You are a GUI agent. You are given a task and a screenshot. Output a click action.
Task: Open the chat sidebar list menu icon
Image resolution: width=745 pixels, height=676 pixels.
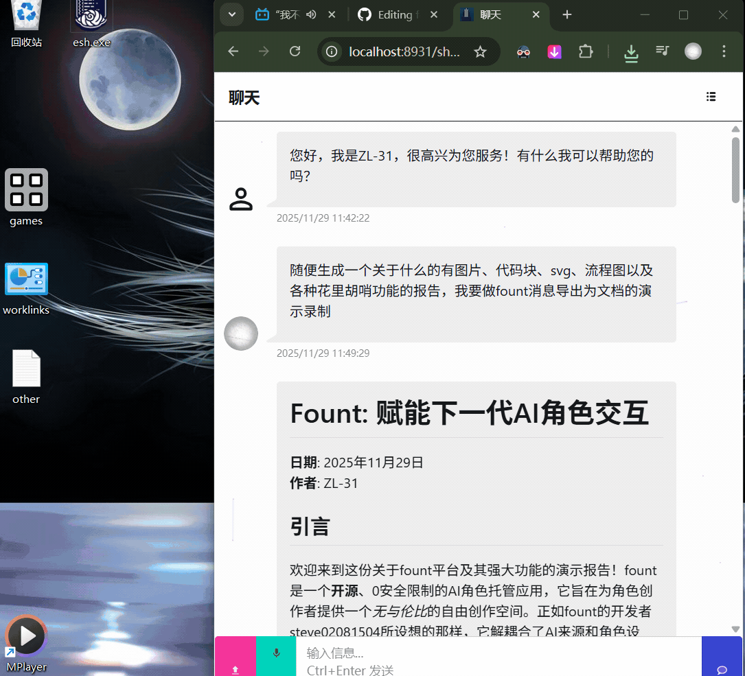[x=711, y=97]
